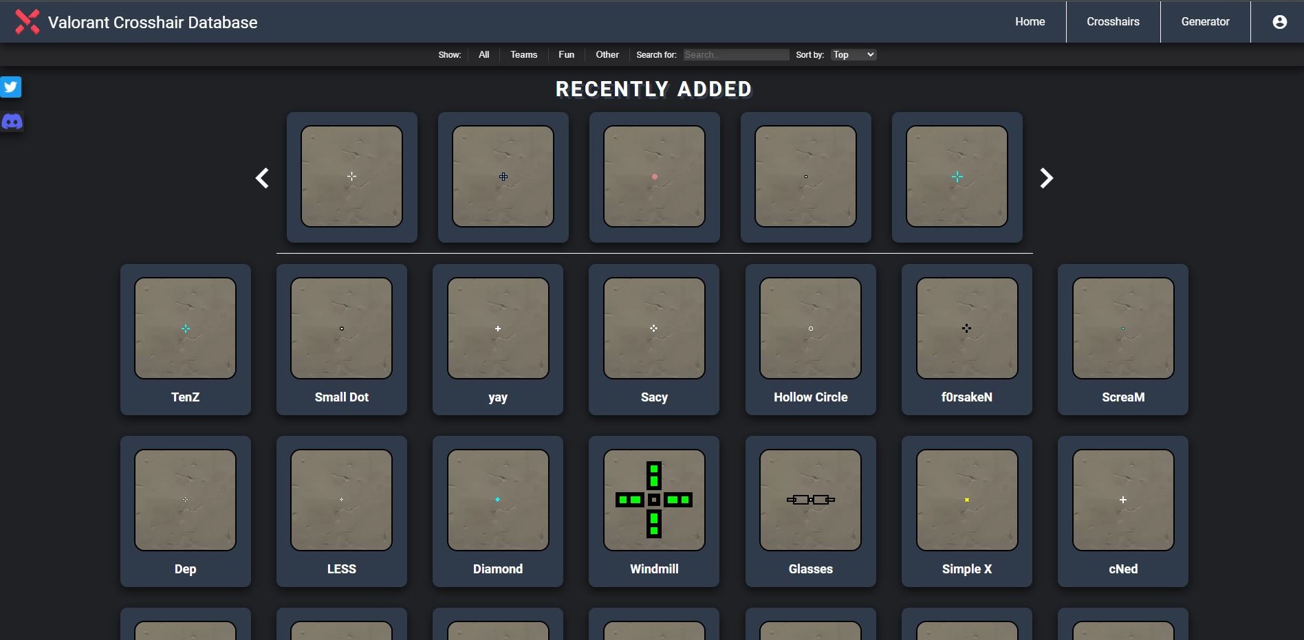The image size is (1304, 640).
Task: Open the cNed crosshair card
Action: 1123,511
